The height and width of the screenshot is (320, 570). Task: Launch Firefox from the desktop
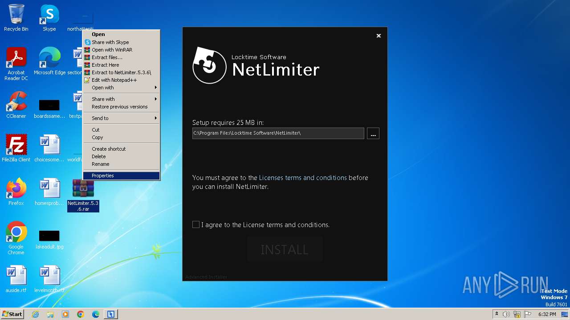[x=16, y=192]
